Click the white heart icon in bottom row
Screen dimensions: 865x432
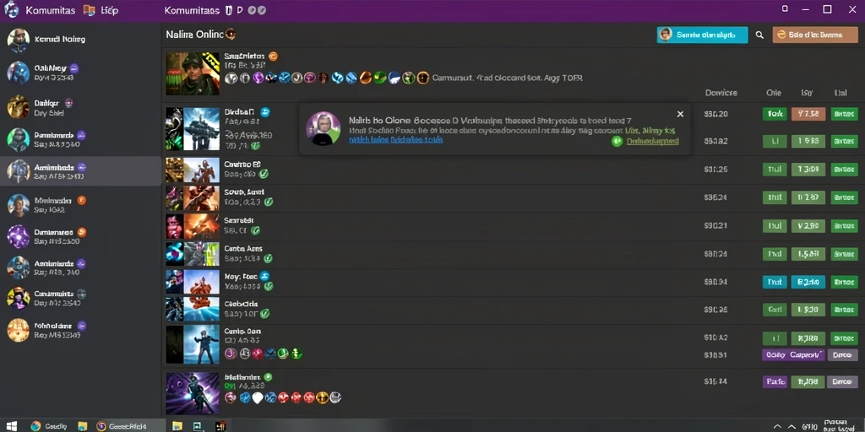tap(257, 397)
